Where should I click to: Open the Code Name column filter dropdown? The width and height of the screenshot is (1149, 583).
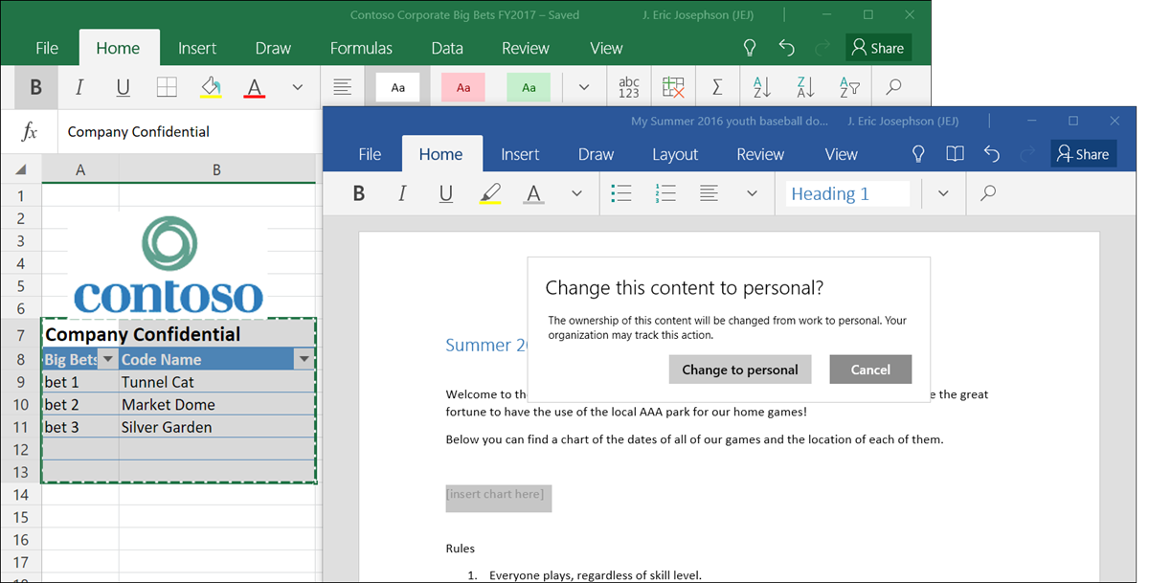[304, 358]
